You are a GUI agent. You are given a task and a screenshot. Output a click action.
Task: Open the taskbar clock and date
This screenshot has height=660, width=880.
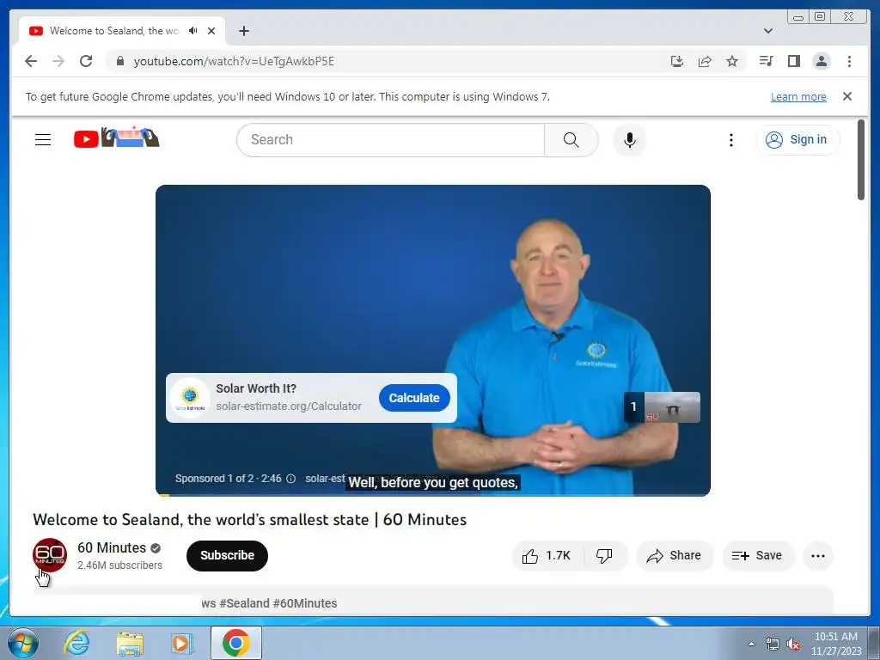click(836, 644)
